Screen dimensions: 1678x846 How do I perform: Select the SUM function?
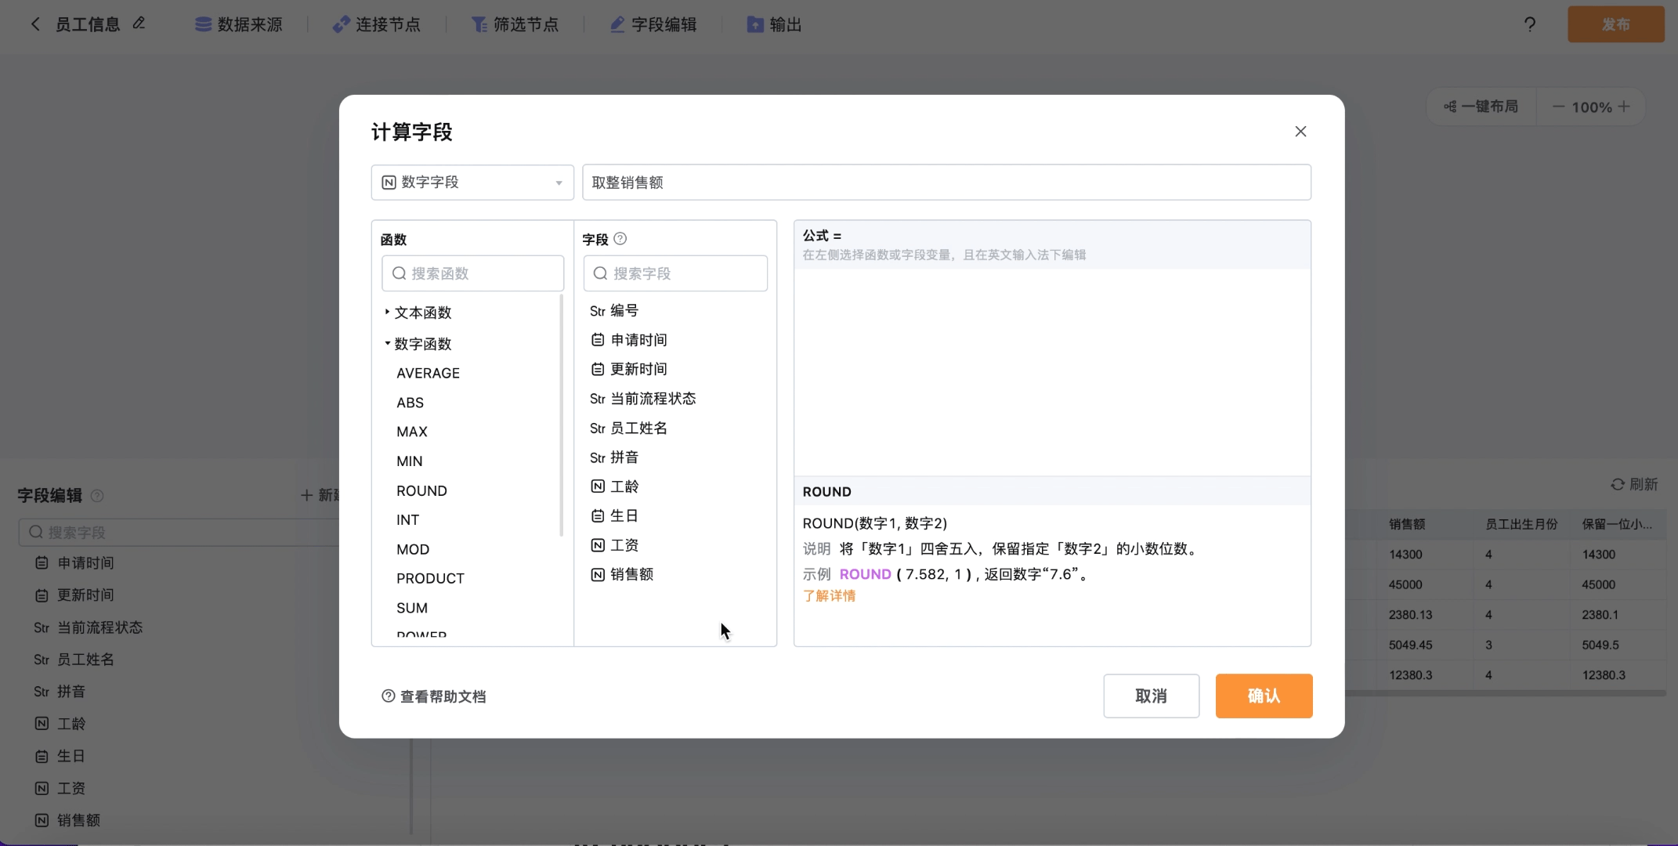point(412,608)
